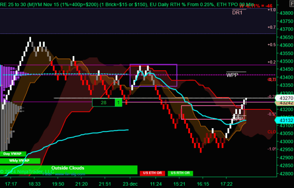The width and height of the screenshot is (294, 188).
Task: Click the 21:51 time axis label
Action: click(105, 184)
